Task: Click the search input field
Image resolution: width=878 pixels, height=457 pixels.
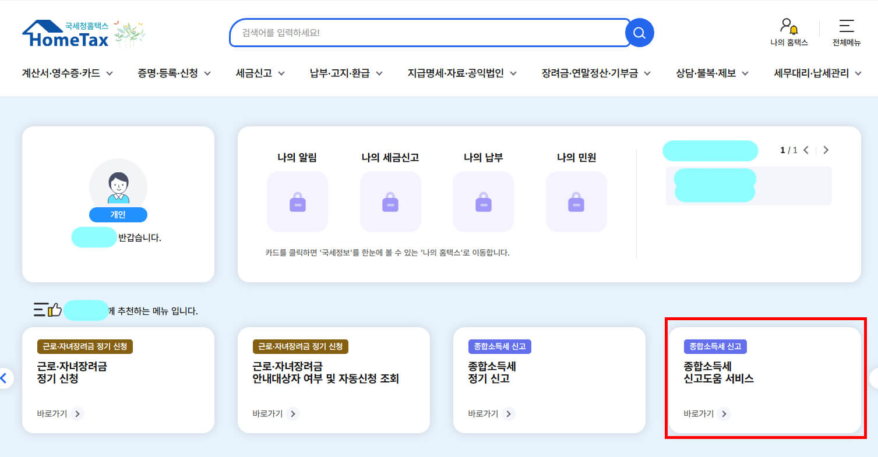Action: 408,33
